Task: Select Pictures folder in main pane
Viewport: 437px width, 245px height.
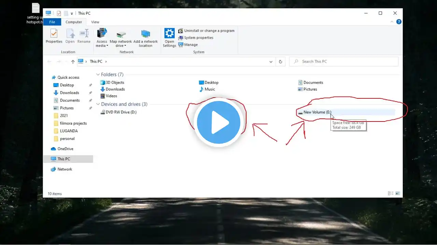Action: (307, 89)
